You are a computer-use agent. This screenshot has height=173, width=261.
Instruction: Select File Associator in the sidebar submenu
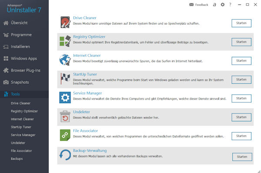[x=21, y=151]
